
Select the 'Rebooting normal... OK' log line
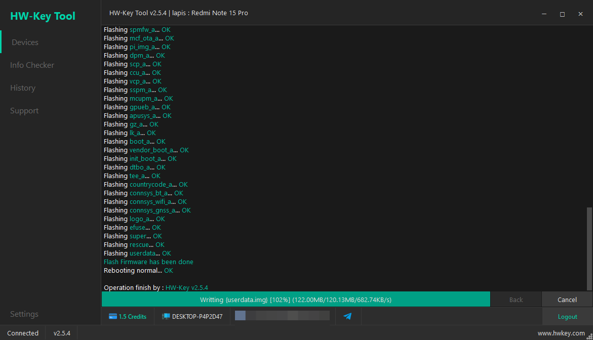click(138, 271)
